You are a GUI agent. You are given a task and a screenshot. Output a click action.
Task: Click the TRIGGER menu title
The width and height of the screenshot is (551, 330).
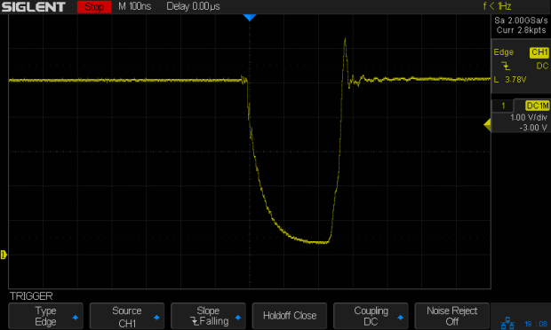[31, 296]
